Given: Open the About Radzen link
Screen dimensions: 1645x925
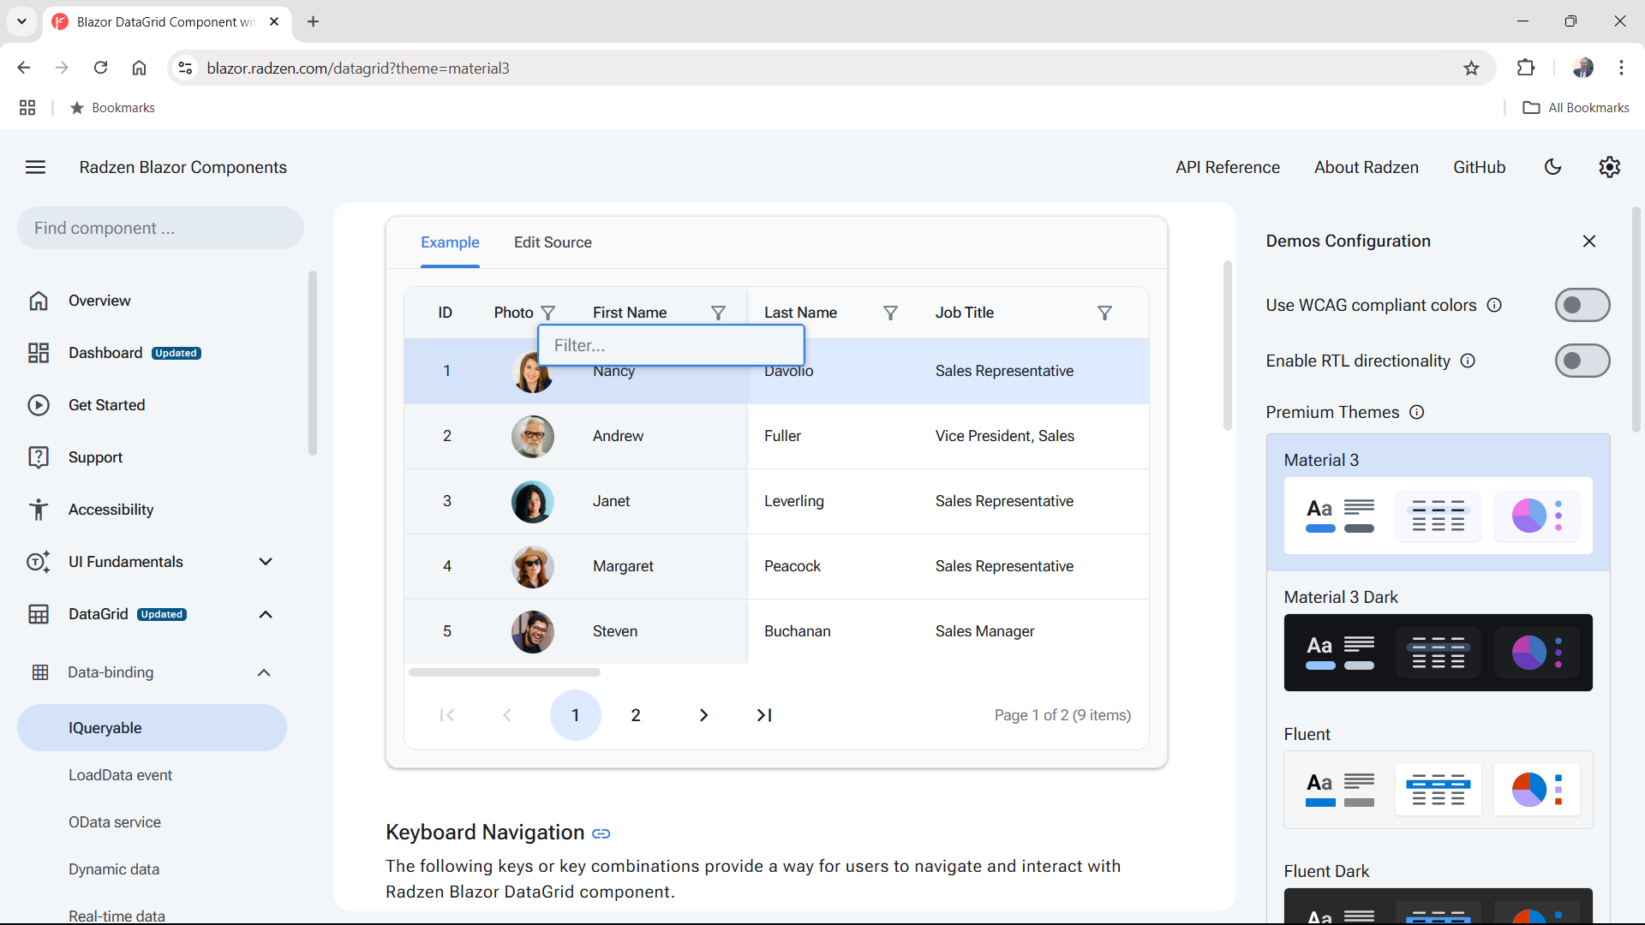Looking at the screenshot, I should click(x=1367, y=167).
